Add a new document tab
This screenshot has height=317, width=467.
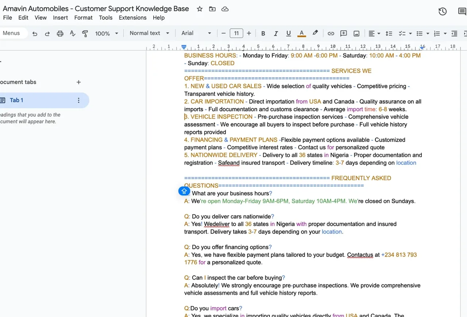click(78, 82)
